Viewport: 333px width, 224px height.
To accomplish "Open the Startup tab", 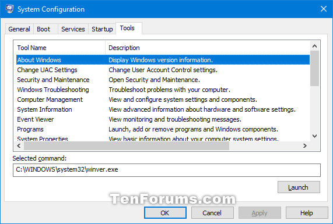I will (102, 29).
